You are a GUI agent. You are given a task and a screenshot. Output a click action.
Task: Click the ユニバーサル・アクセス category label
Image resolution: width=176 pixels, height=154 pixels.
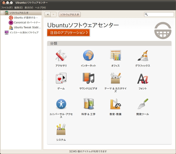tap(61, 116)
